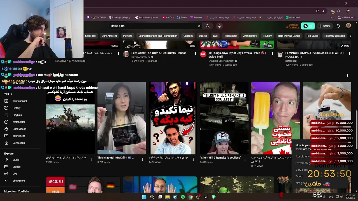
Task: Select the Playlists filter chip
Action: tap(128, 36)
